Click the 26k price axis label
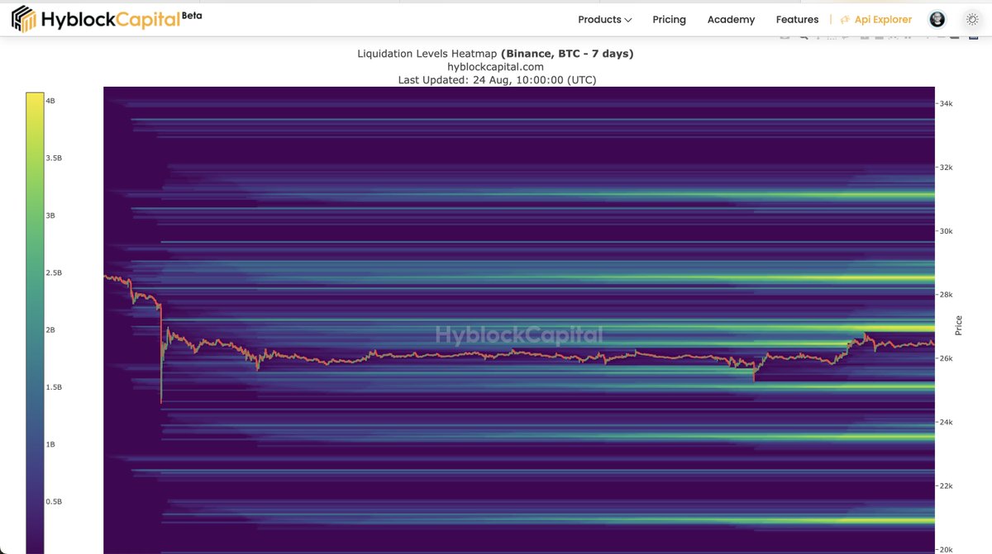The height and width of the screenshot is (554, 992). coord(946,358)
